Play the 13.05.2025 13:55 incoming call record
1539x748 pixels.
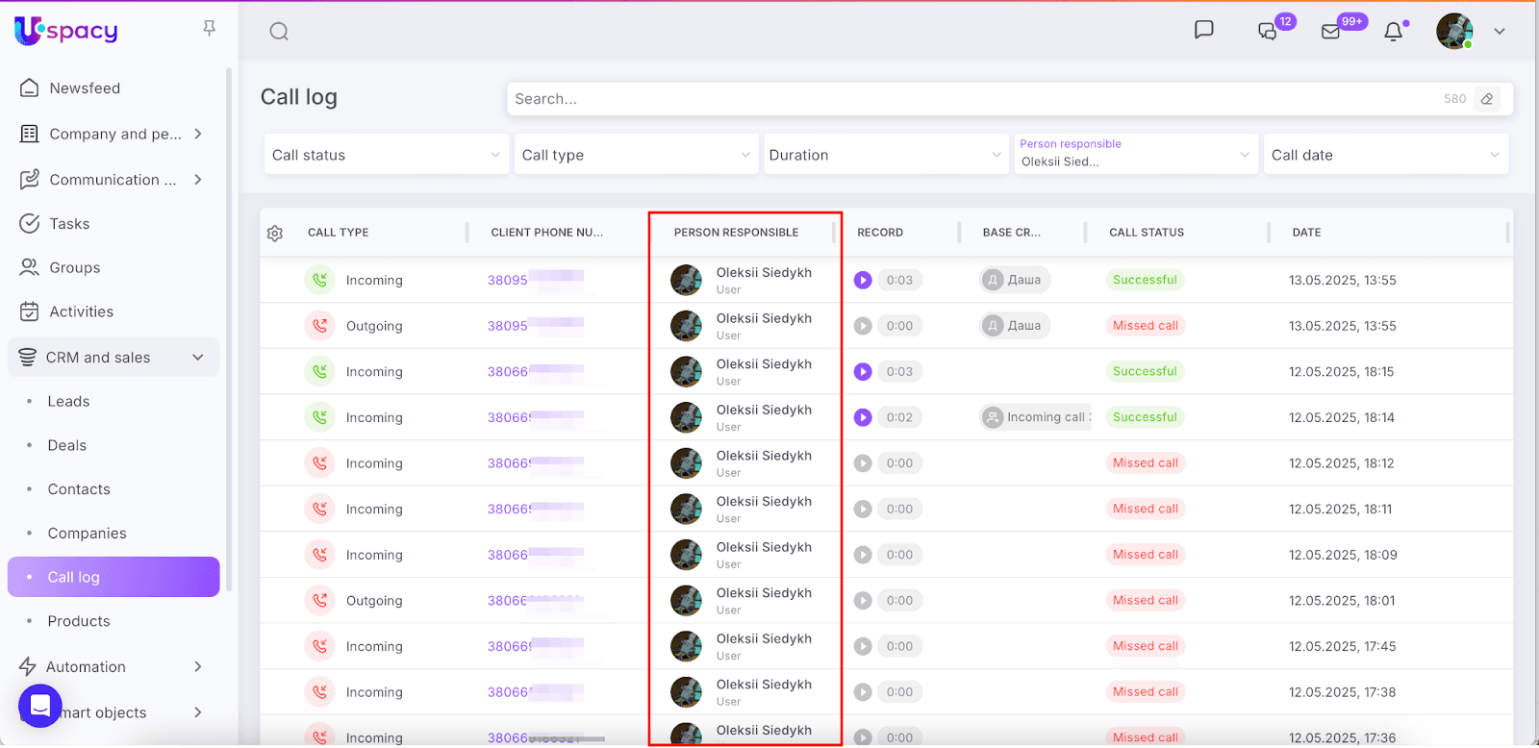(863, 280)
